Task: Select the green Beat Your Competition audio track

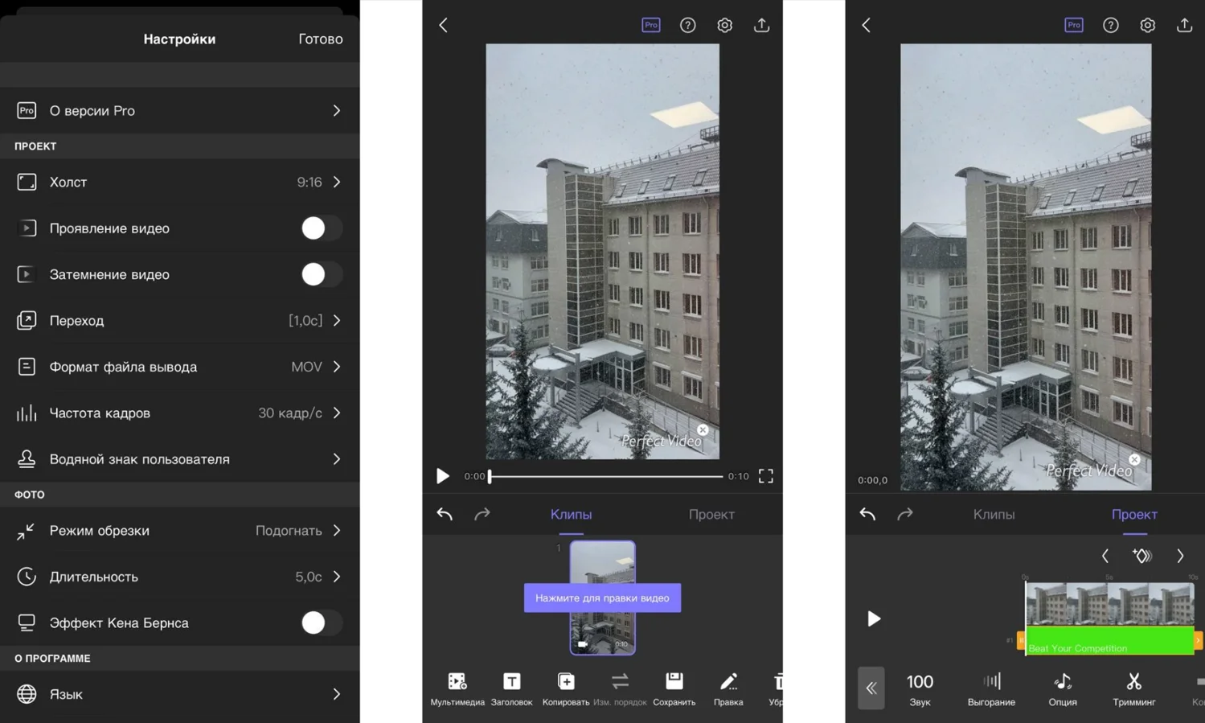Action: [x=1109, y=643]
